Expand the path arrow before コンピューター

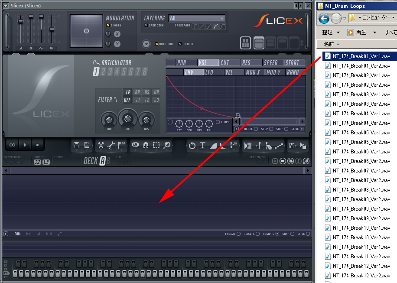(360, 17)
